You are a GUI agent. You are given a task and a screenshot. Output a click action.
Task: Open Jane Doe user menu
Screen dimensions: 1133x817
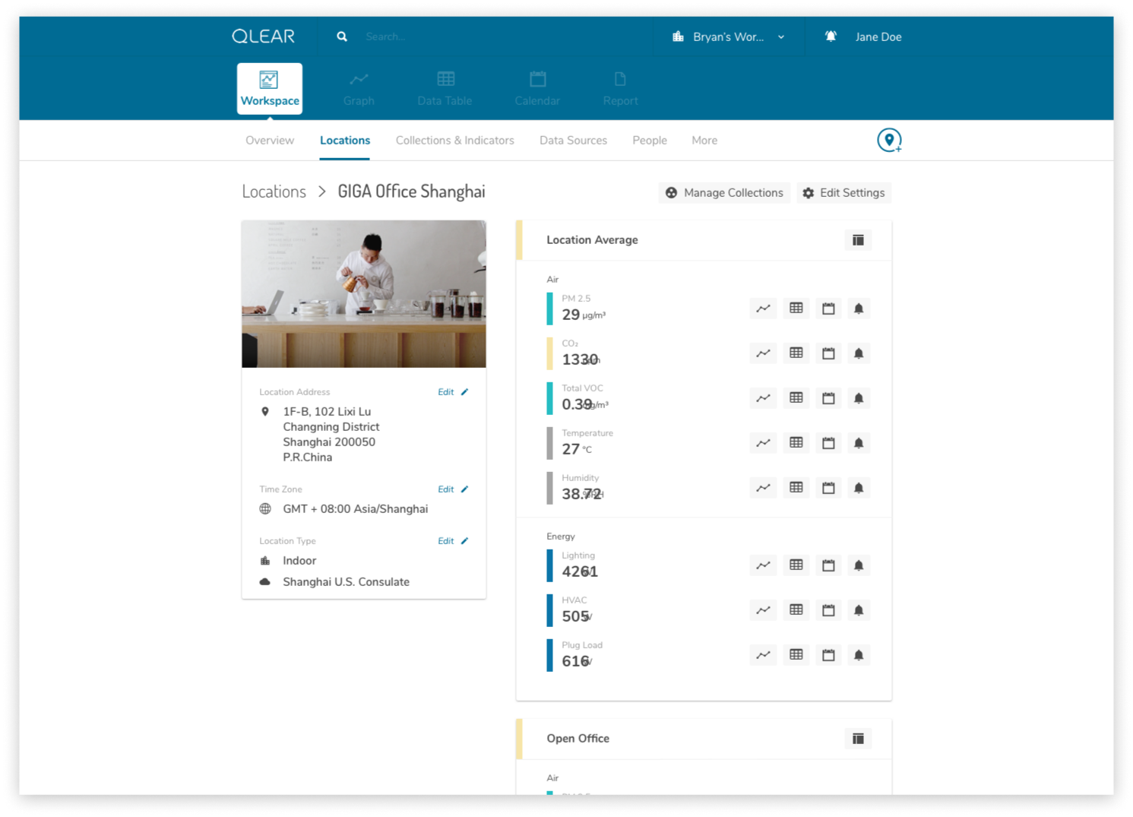click(878, 36)
